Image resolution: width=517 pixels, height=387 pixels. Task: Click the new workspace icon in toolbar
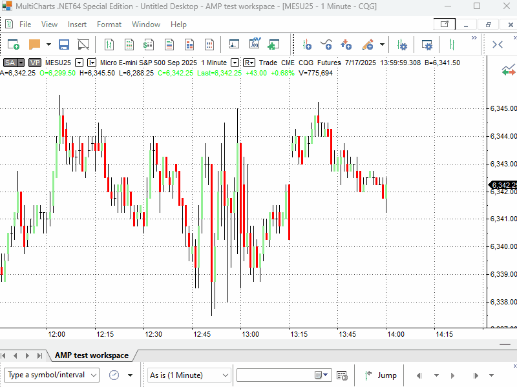coord(14,45)
